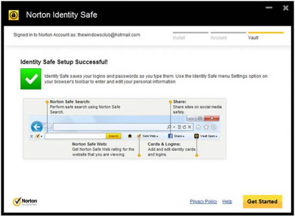Viewport: 295px width, 216px height.
Task: Click the browser settings gear icon
Action: pyautogui.click(x=214, y=127)
